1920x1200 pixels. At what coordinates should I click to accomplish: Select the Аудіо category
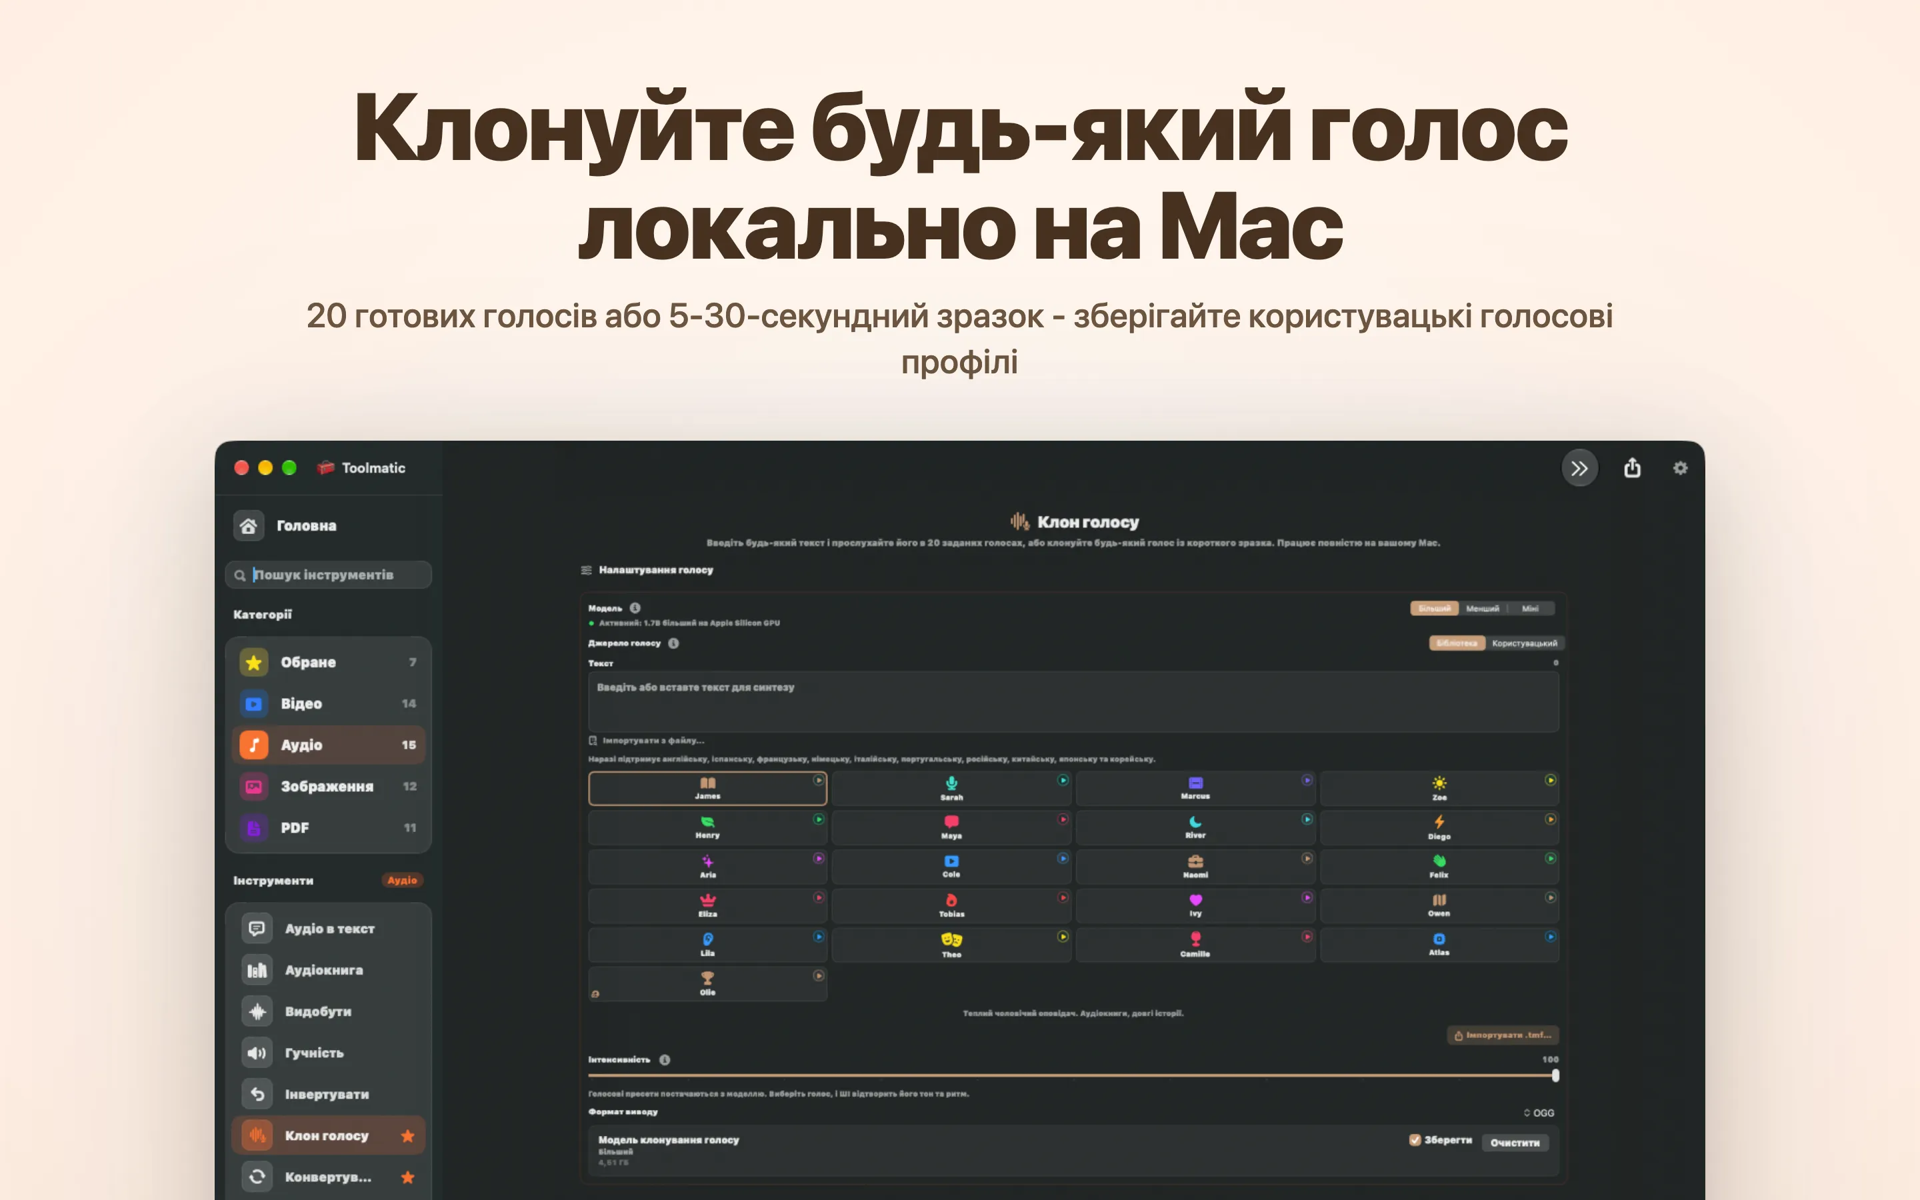[x=329, y=745]
